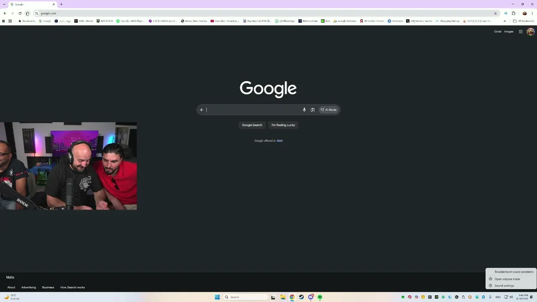Open the Kick bookmark
Image resolution: width=537 pixels, height=302 pixels.
click(326, 21)
